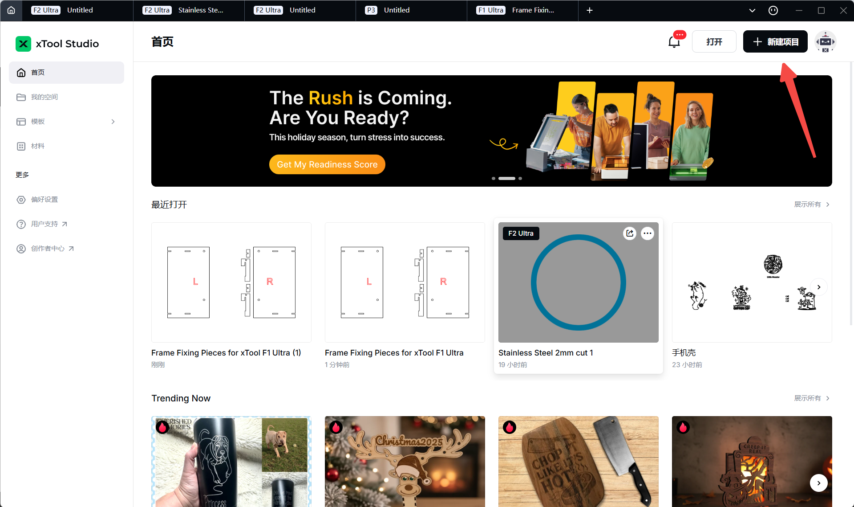Switch to the Stainless Ste... F2 Ultra tab
Image resolution: width=854 pixels, height=507 pixels.
pyautogui.click(x=189, y=10)
